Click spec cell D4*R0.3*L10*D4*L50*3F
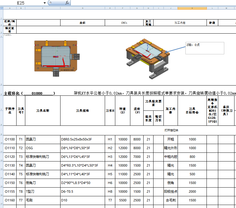Image resolution: width=236 pixels, height=208 pixels. [82, 166]
